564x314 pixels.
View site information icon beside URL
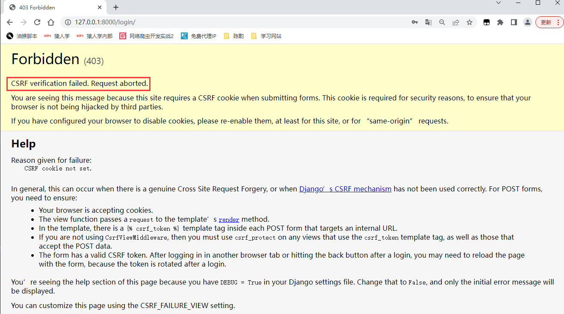point(68,22)
